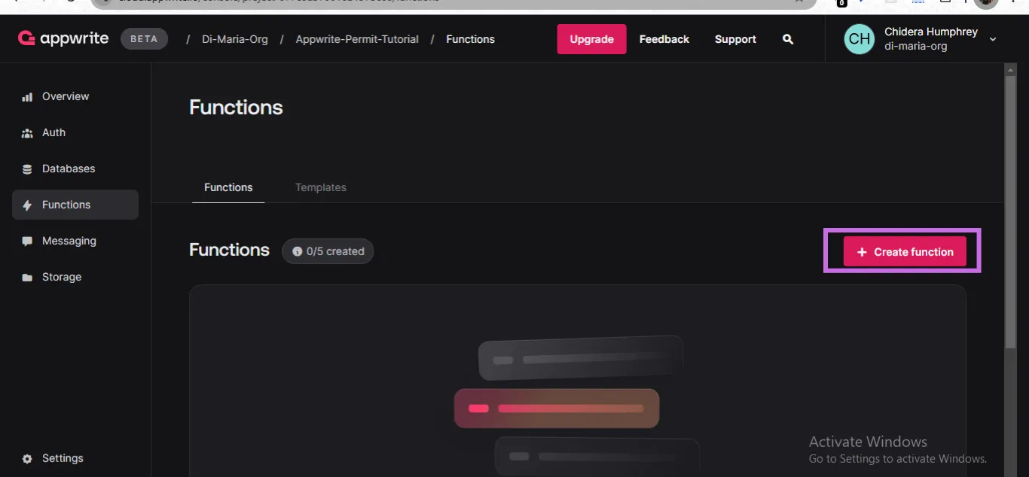Open Messaging in the sidebar
The width and height of the screenshot is (1029, 477).
click(75, 241)
